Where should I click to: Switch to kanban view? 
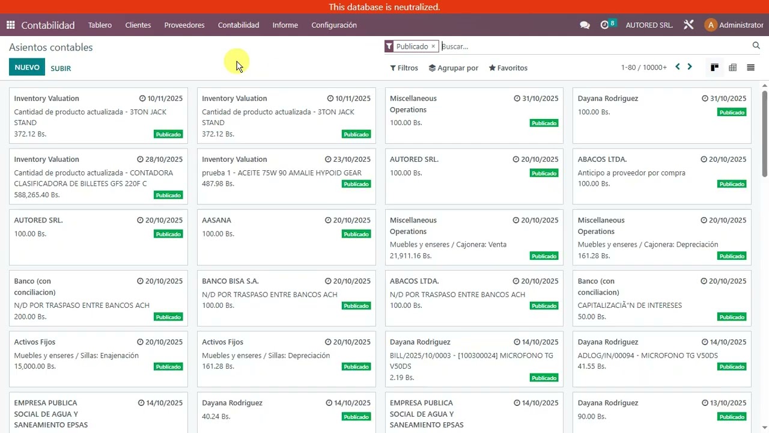(x=714, y=68)
